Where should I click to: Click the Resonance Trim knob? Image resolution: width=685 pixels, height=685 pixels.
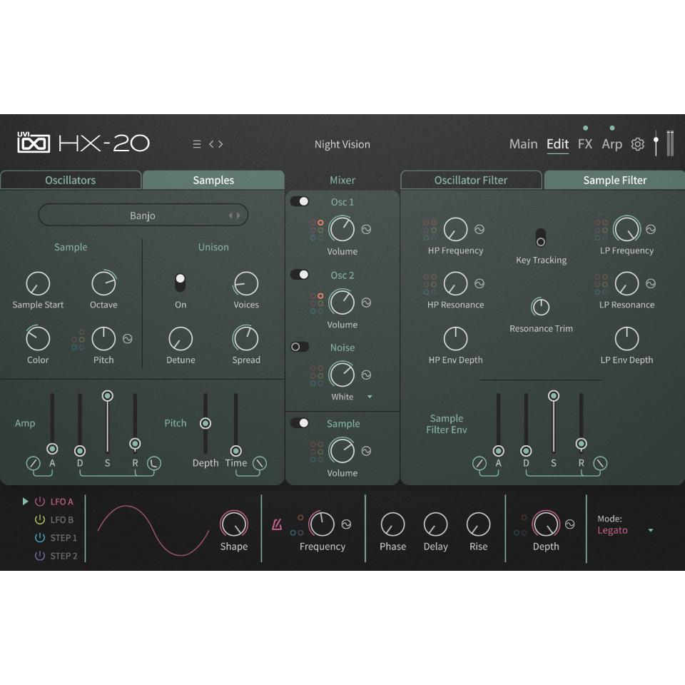point(540,307)
